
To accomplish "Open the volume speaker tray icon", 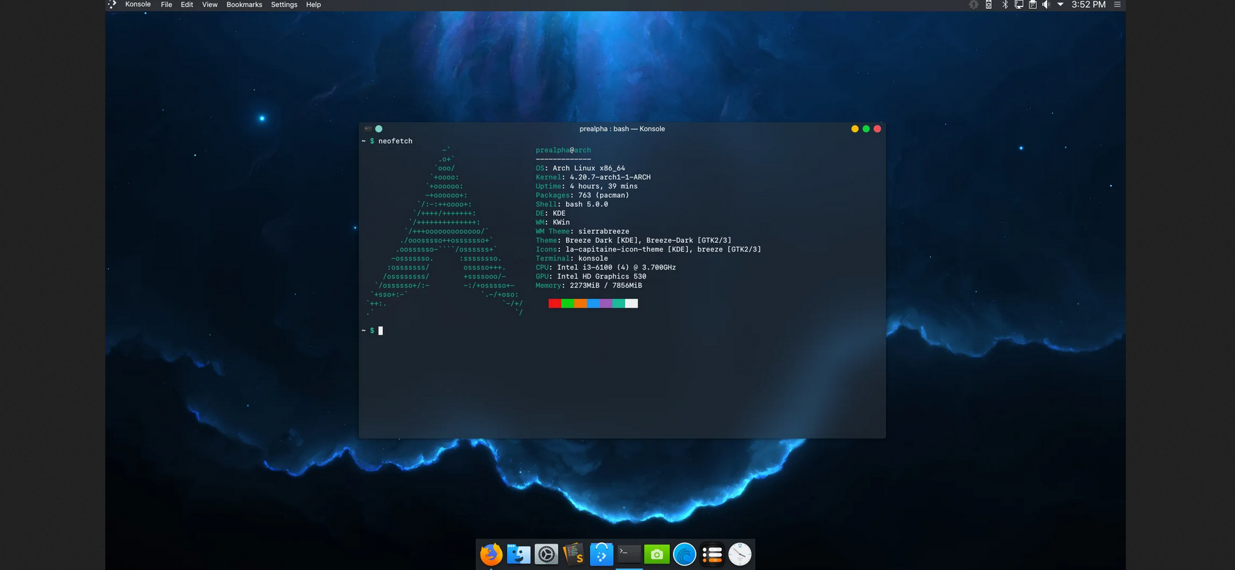I will (1046, 5).
